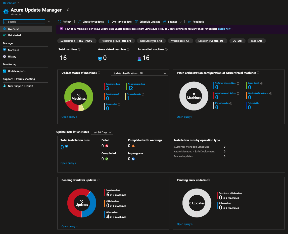Open query for Pending linux updates
Image resolution: width=288 pixels, height=234 pixels.
185,224
